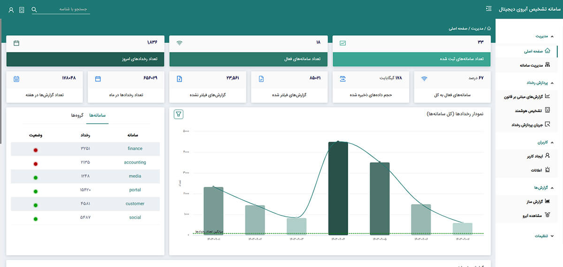The height and width of the screenshot is (267, 563).
Task: Expand the تنظیمات sidebar section
Action: (x=552, y=236)
